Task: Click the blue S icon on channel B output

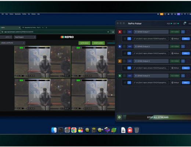Action: click(129, 53)
